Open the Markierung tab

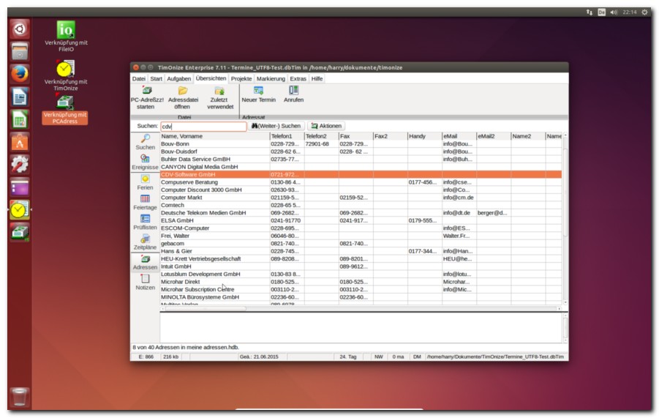point(271,78)
